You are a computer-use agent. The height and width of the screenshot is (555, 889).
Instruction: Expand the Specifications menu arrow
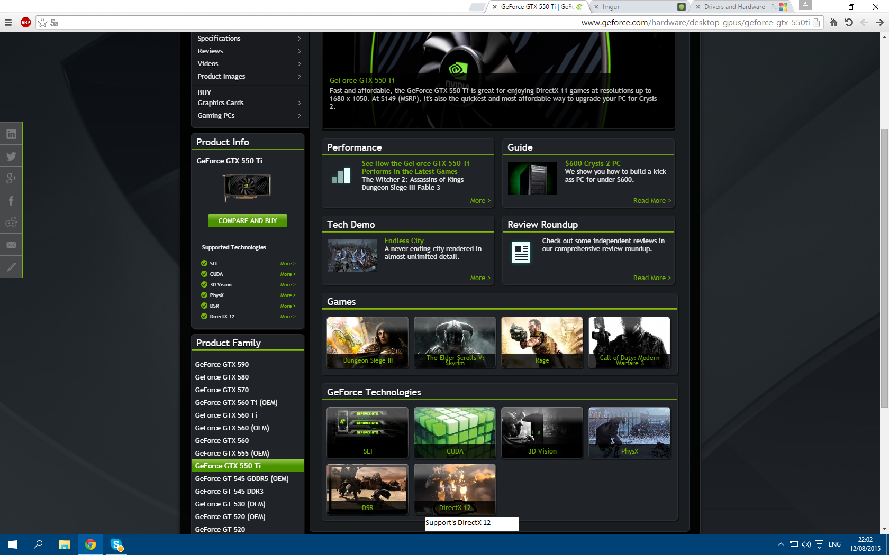point(300,39)
